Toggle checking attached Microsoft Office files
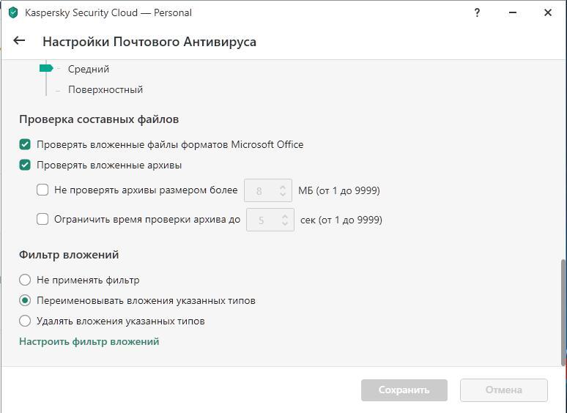The image size is (567, 413). click(25, 144)
